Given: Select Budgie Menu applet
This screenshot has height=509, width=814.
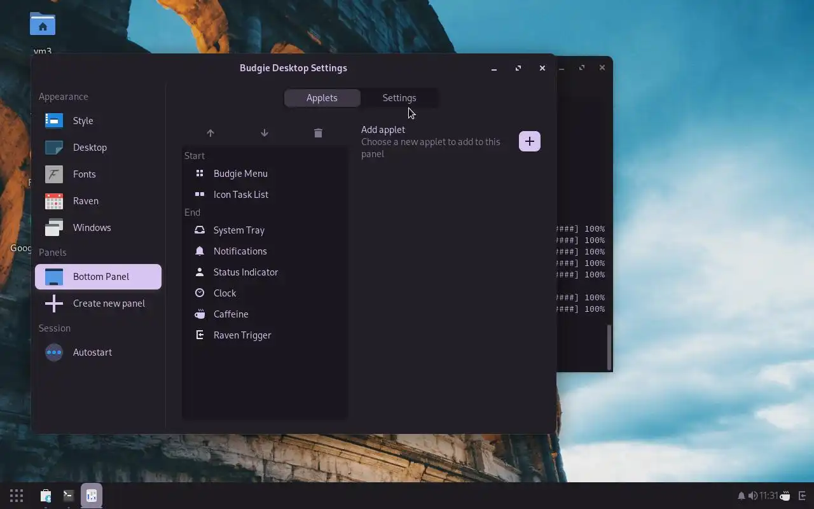Looking at the screenshot, I should pos(265,174).
